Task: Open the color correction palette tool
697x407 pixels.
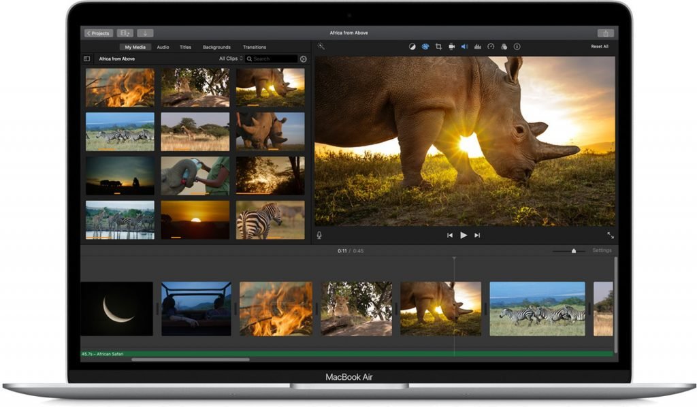Action: [425, 47]
